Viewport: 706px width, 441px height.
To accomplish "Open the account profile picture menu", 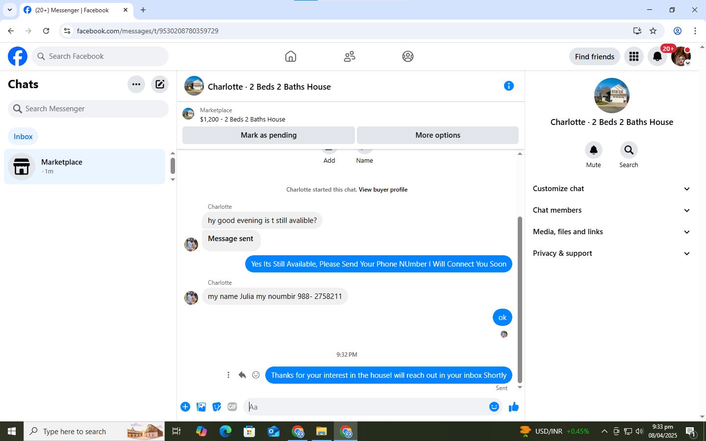I will (x=681, y=56).
